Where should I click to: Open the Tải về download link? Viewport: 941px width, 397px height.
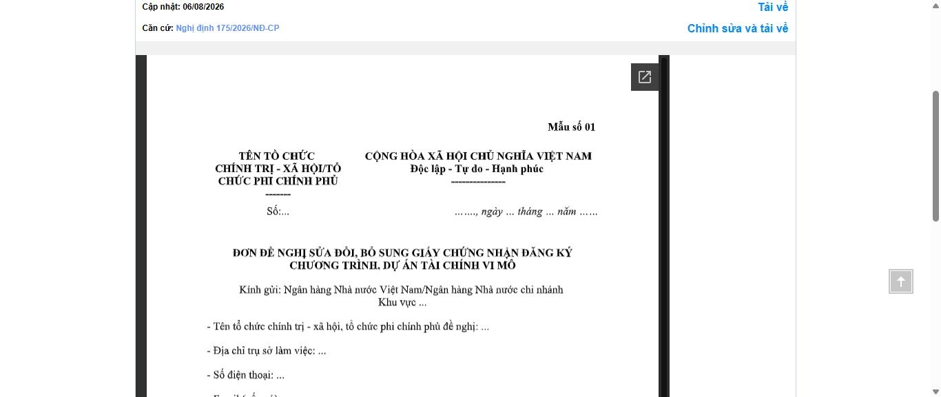point(773,7)
